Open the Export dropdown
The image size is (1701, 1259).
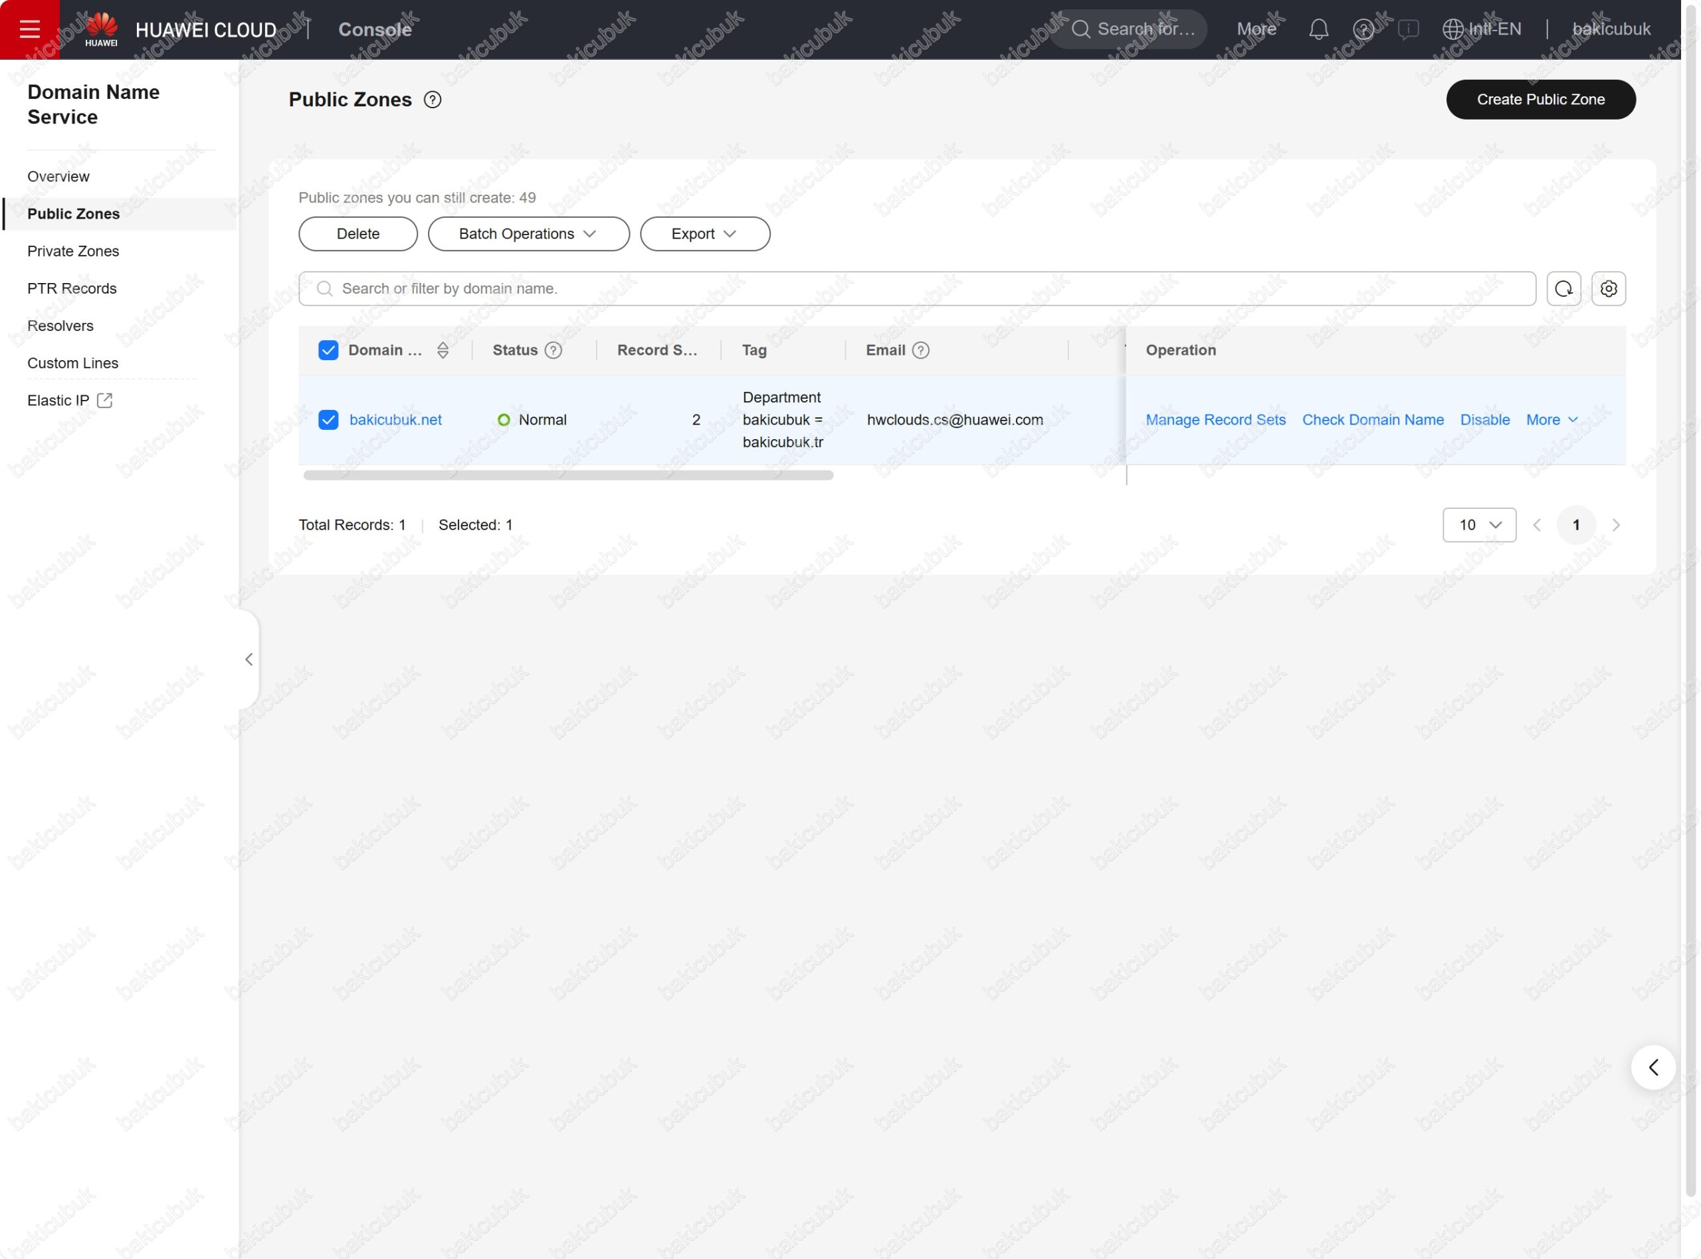[x=704, y=234]
